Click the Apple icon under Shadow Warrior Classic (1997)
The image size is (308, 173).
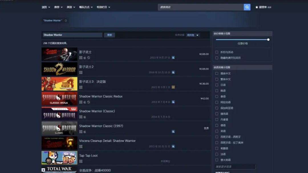(85, 132)
